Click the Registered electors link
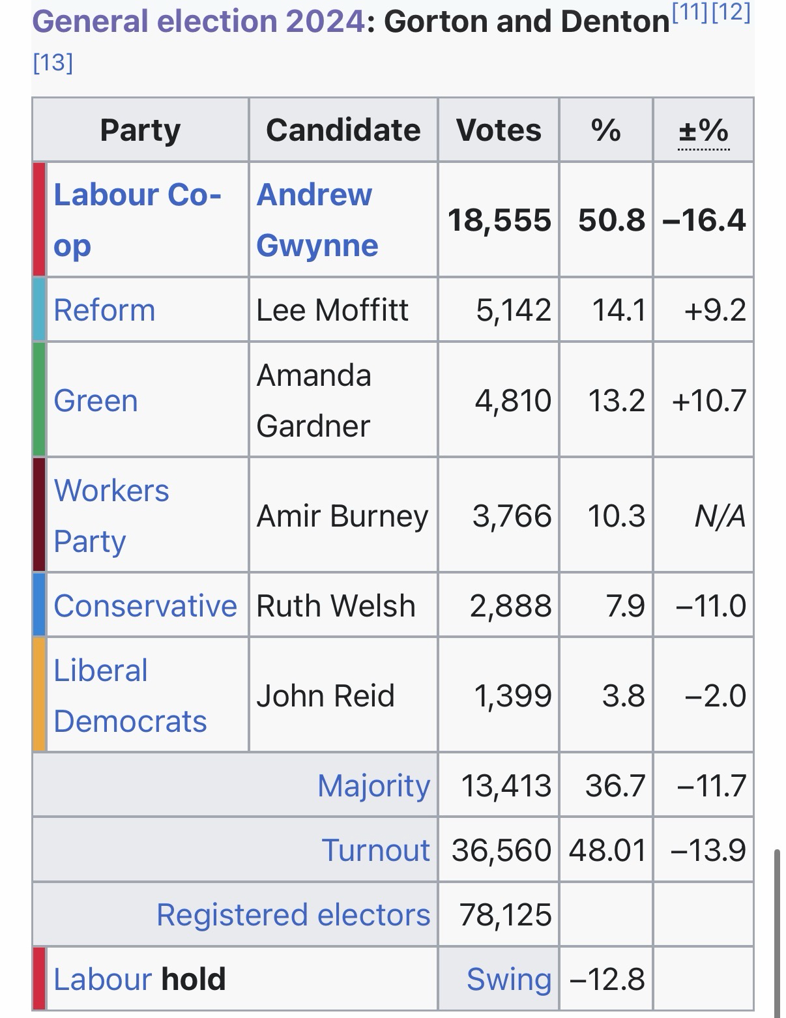 pyautogui.click(x=293, y=915)
